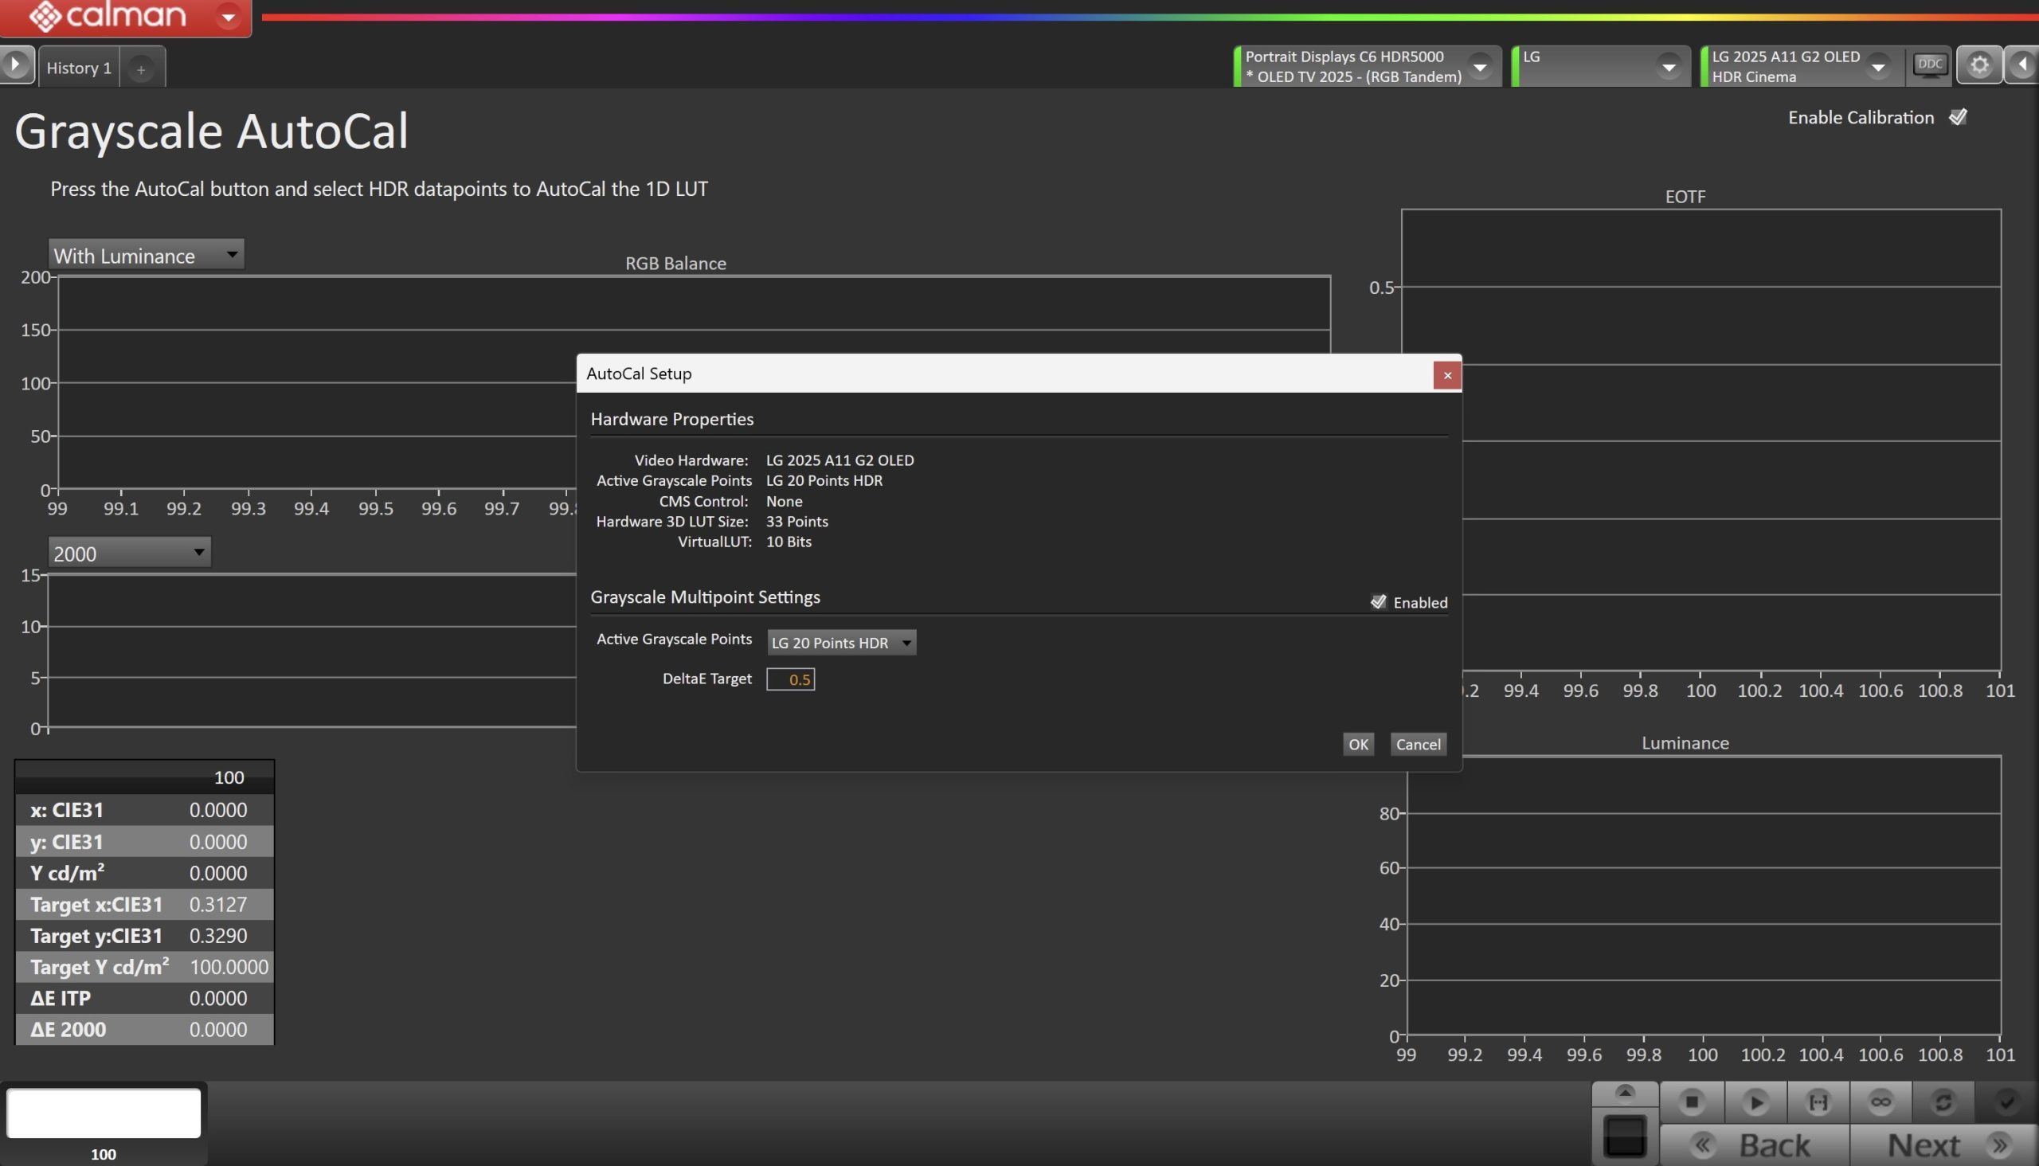Select the ΔE 2000 row
Screen dimensions: 2039x1166
[145, 1029]
